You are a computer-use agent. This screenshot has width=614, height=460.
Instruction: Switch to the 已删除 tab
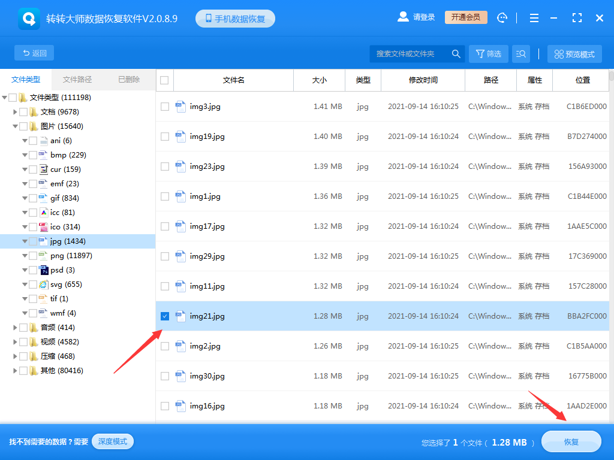129,80
